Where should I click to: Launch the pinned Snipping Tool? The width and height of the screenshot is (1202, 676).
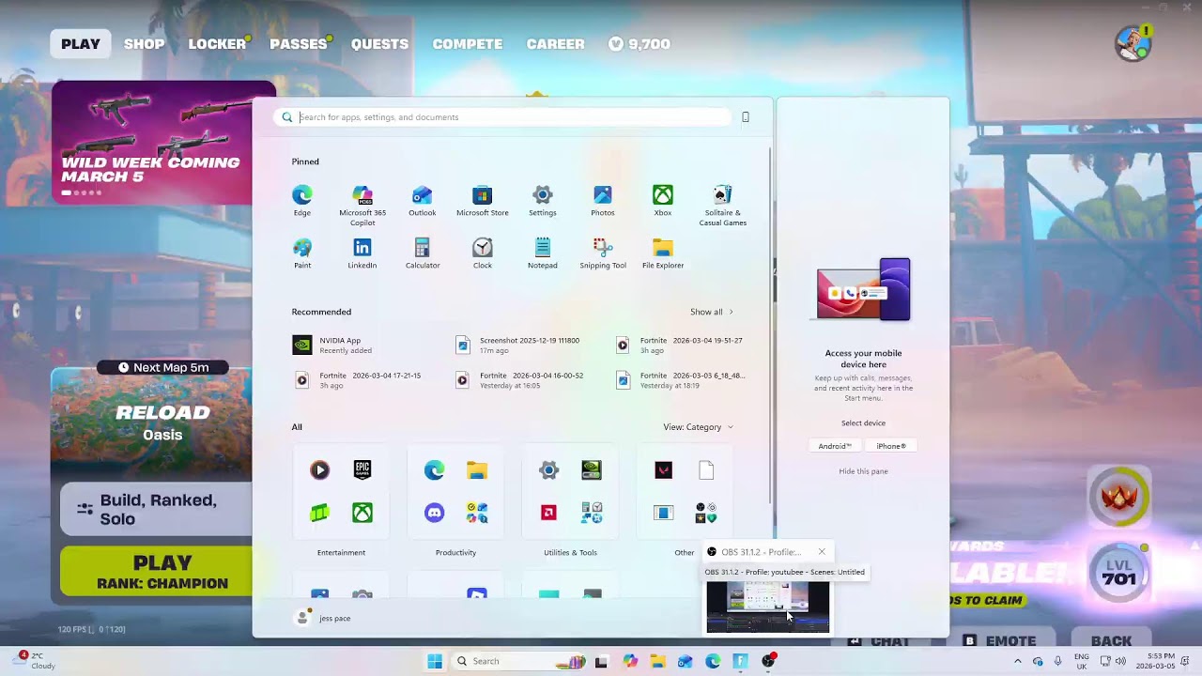coord(602,253)
